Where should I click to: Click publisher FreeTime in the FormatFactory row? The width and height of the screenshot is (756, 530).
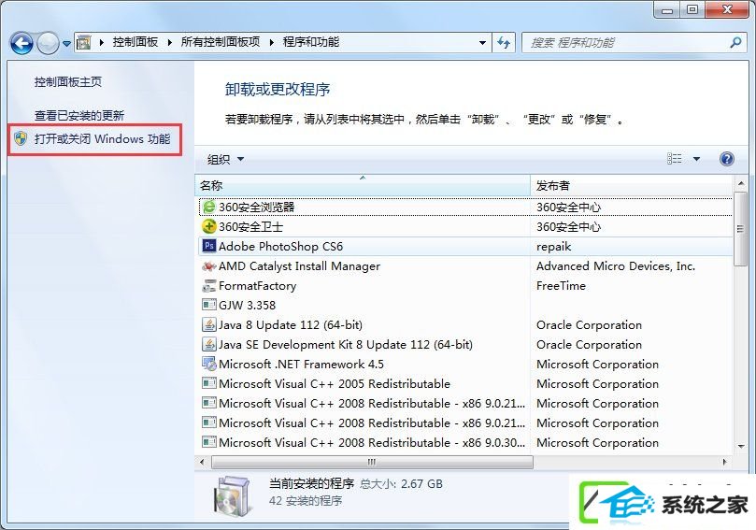point(561,286)
